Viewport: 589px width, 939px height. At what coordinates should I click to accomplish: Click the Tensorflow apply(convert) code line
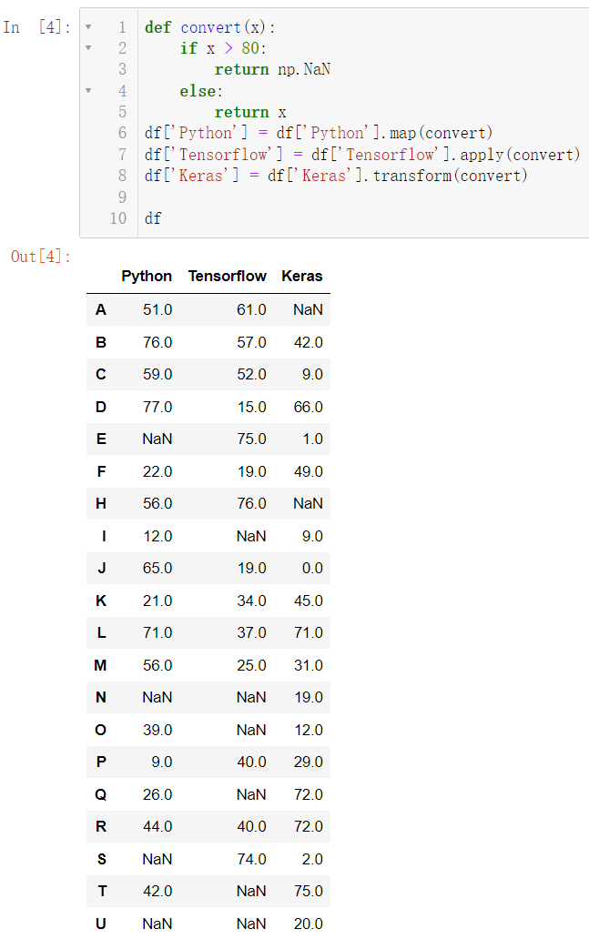362,155
